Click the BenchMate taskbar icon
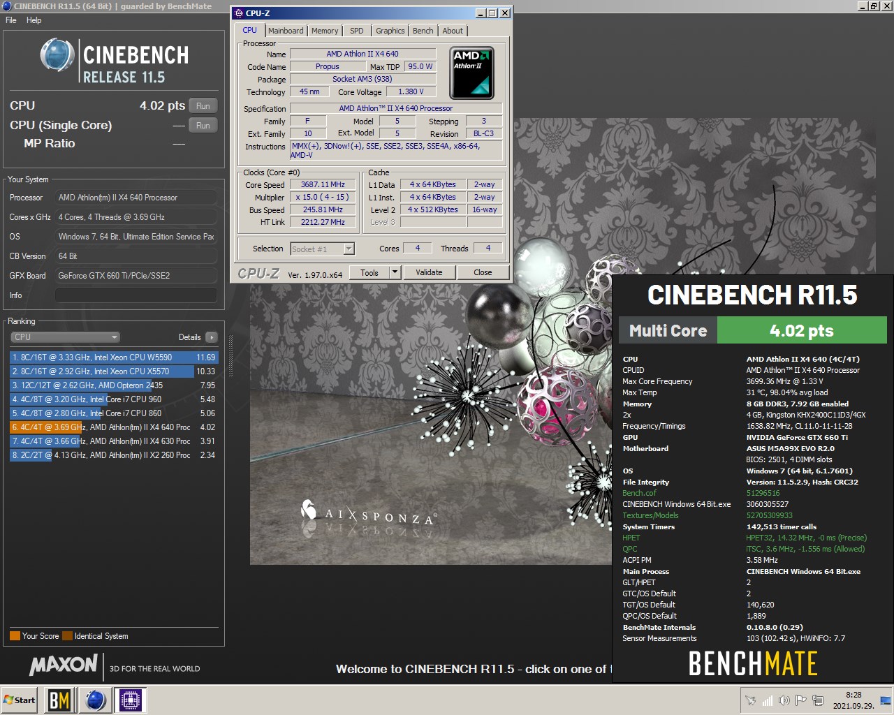 coord(59,700)
